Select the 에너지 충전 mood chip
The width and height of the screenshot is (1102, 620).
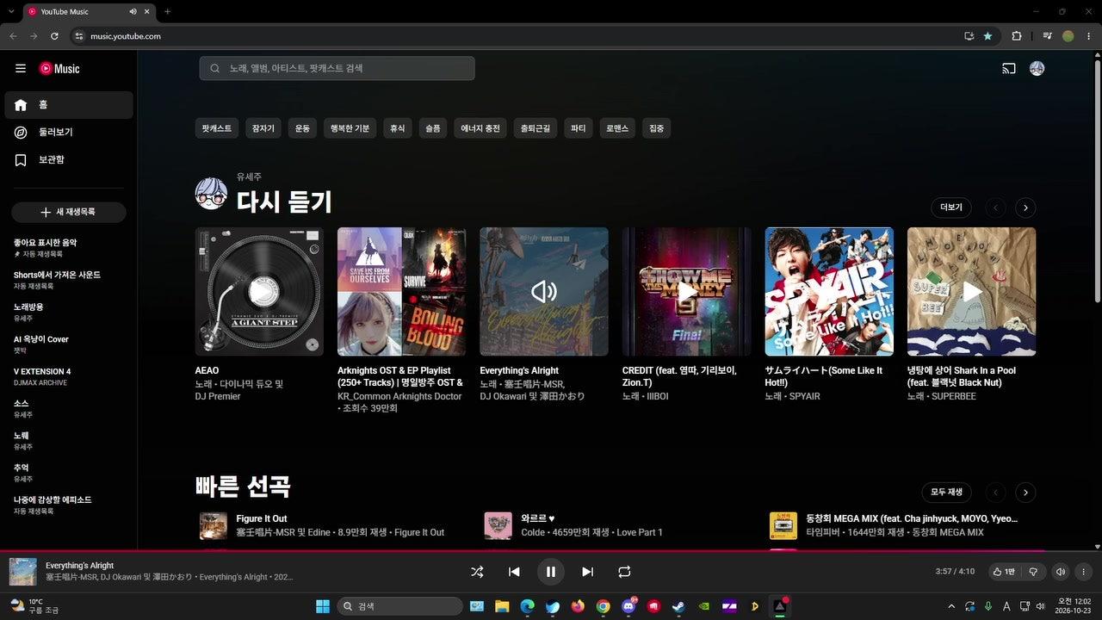(x=480, y=128)
